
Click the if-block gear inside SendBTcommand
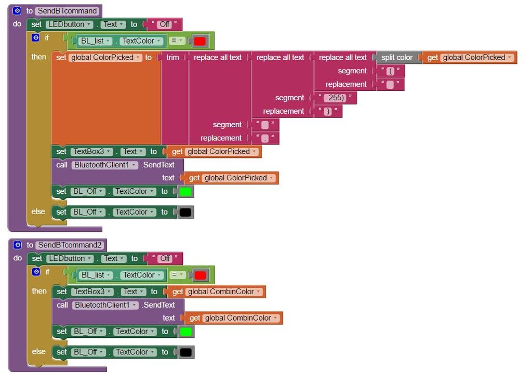coord(36,37)
